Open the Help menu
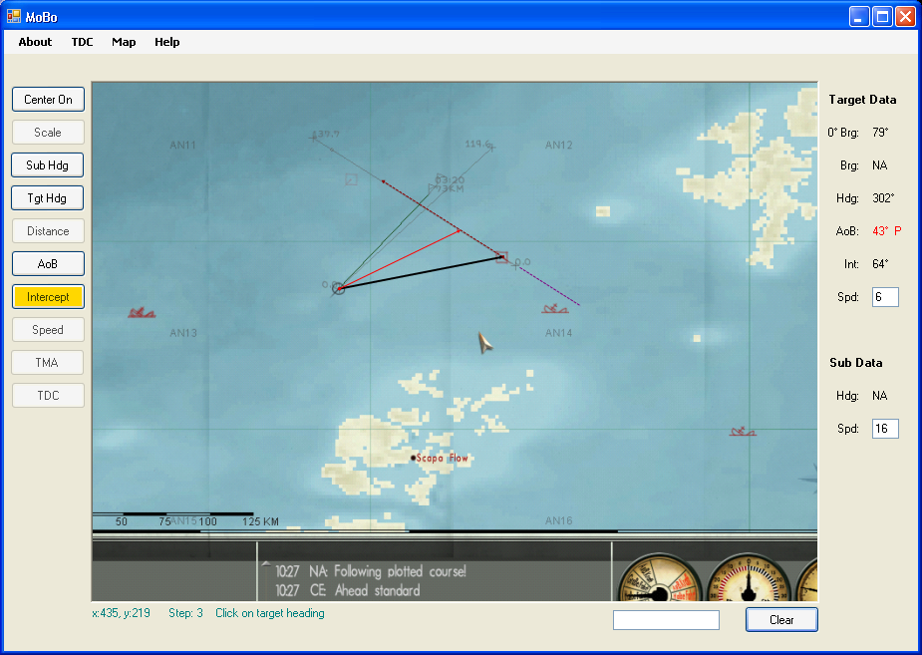This screenshot has width=922, height=655. coord(166,42)
